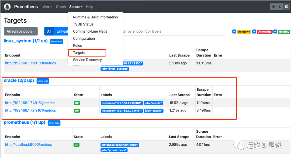Viewport: 291px width, 158px height.
Task: Click the Prometheus flame logo
Action: click(x=7, y=7)
